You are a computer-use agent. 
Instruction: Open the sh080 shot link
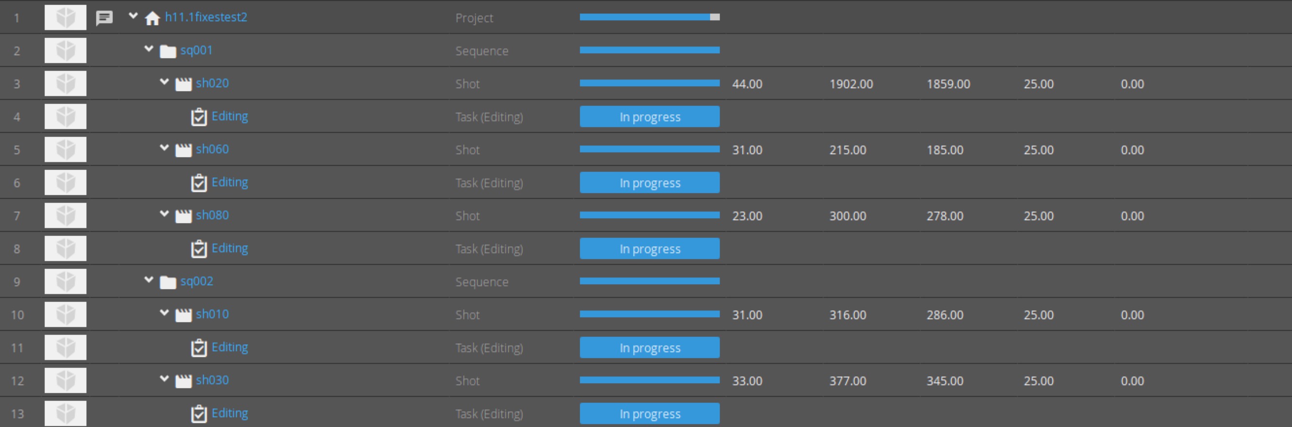(x=212, y=215)
